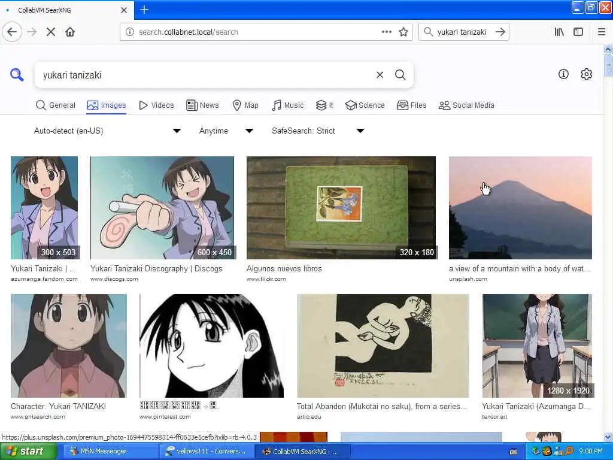Open the mountain Unsplash image

tap(520, 208)
